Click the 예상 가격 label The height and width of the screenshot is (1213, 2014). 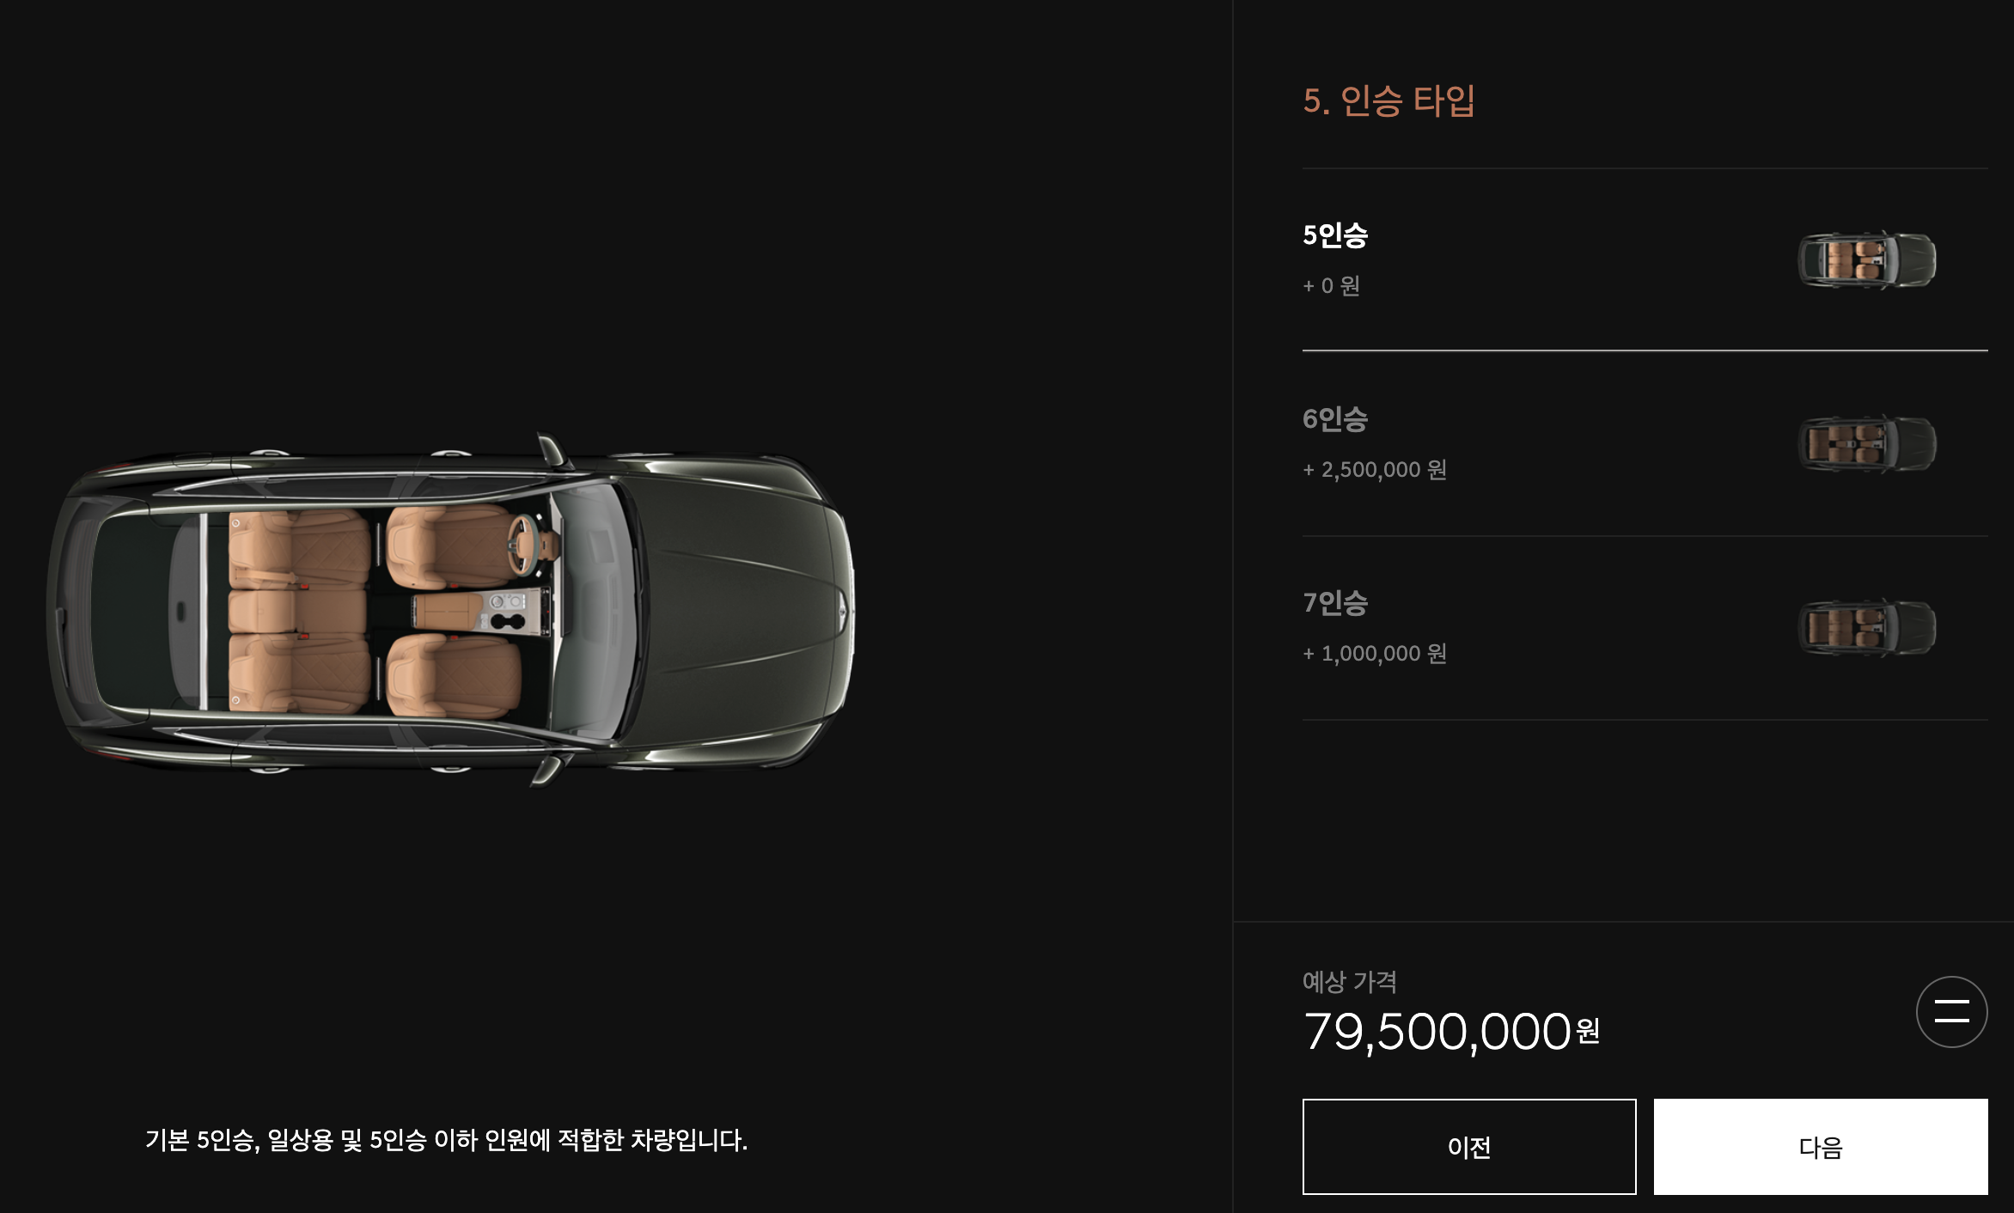[x=1350, y=982]
